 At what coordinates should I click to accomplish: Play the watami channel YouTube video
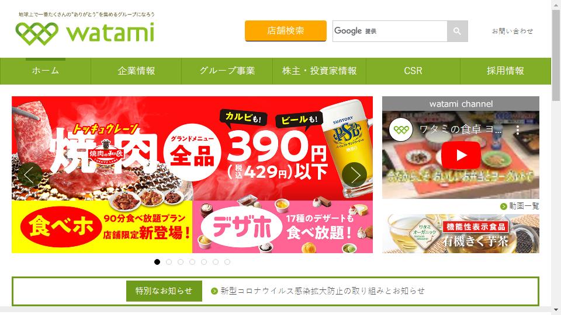(x=461, y=155)
